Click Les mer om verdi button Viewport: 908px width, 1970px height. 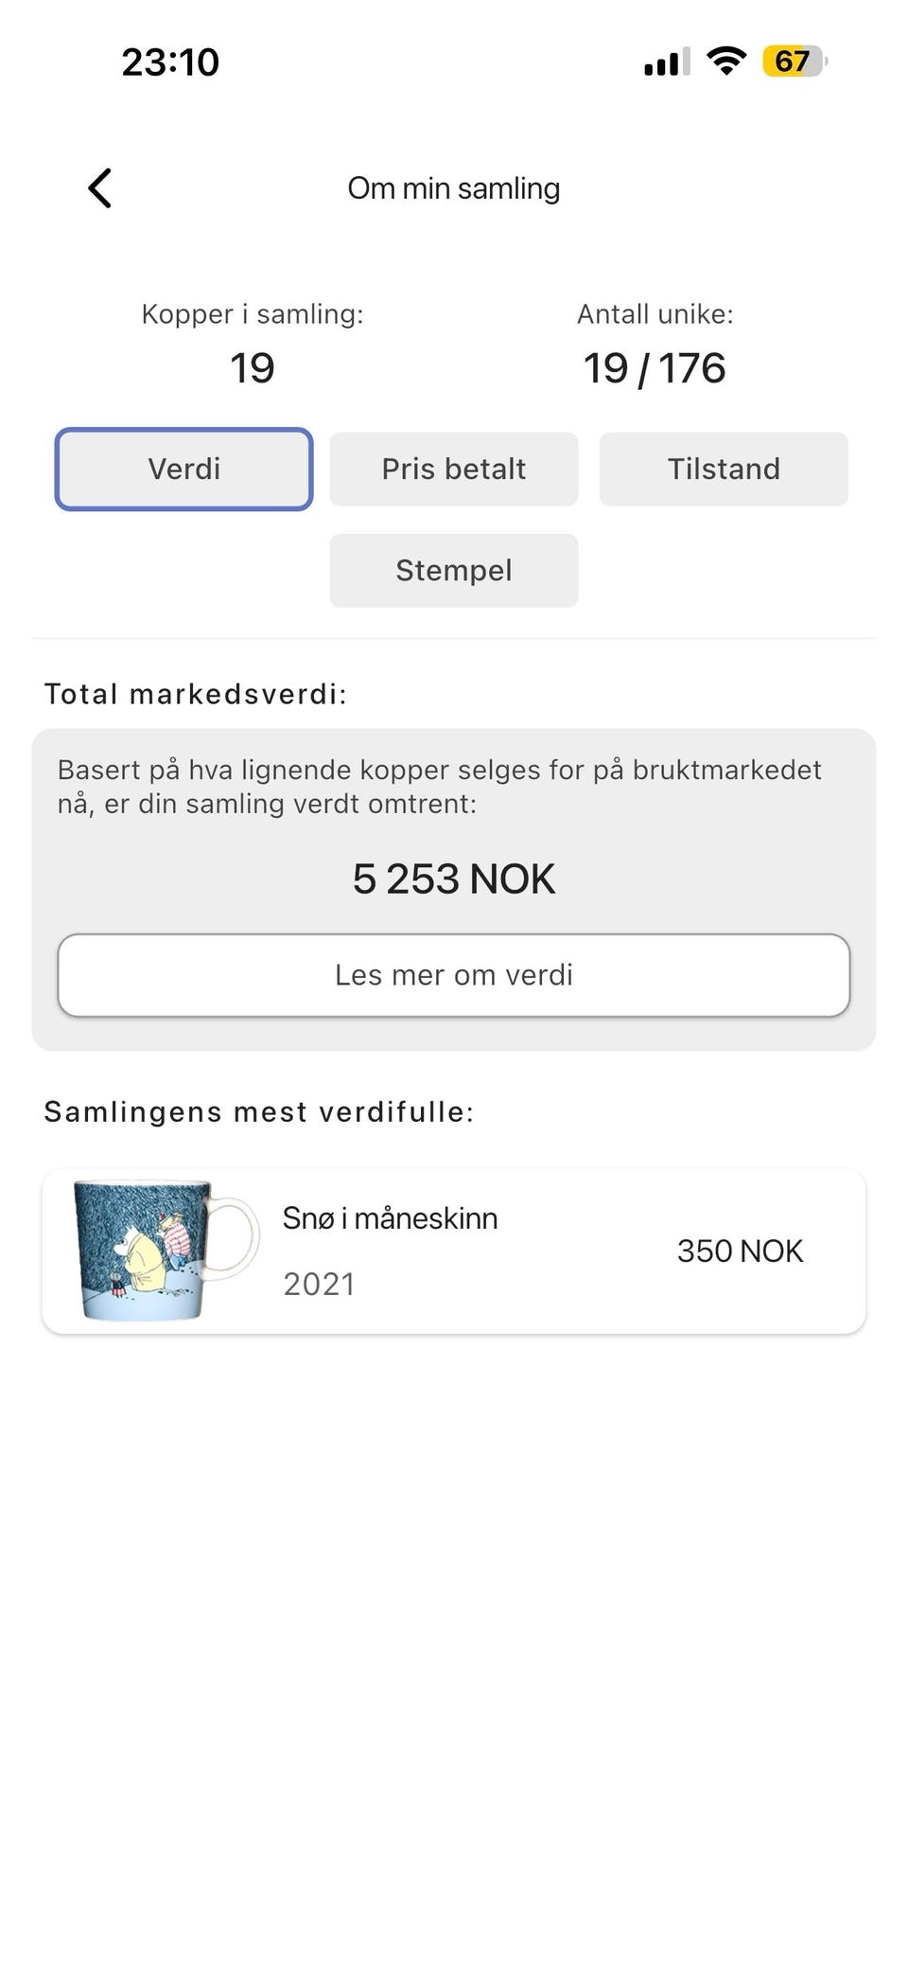click(x=454, y=976)
